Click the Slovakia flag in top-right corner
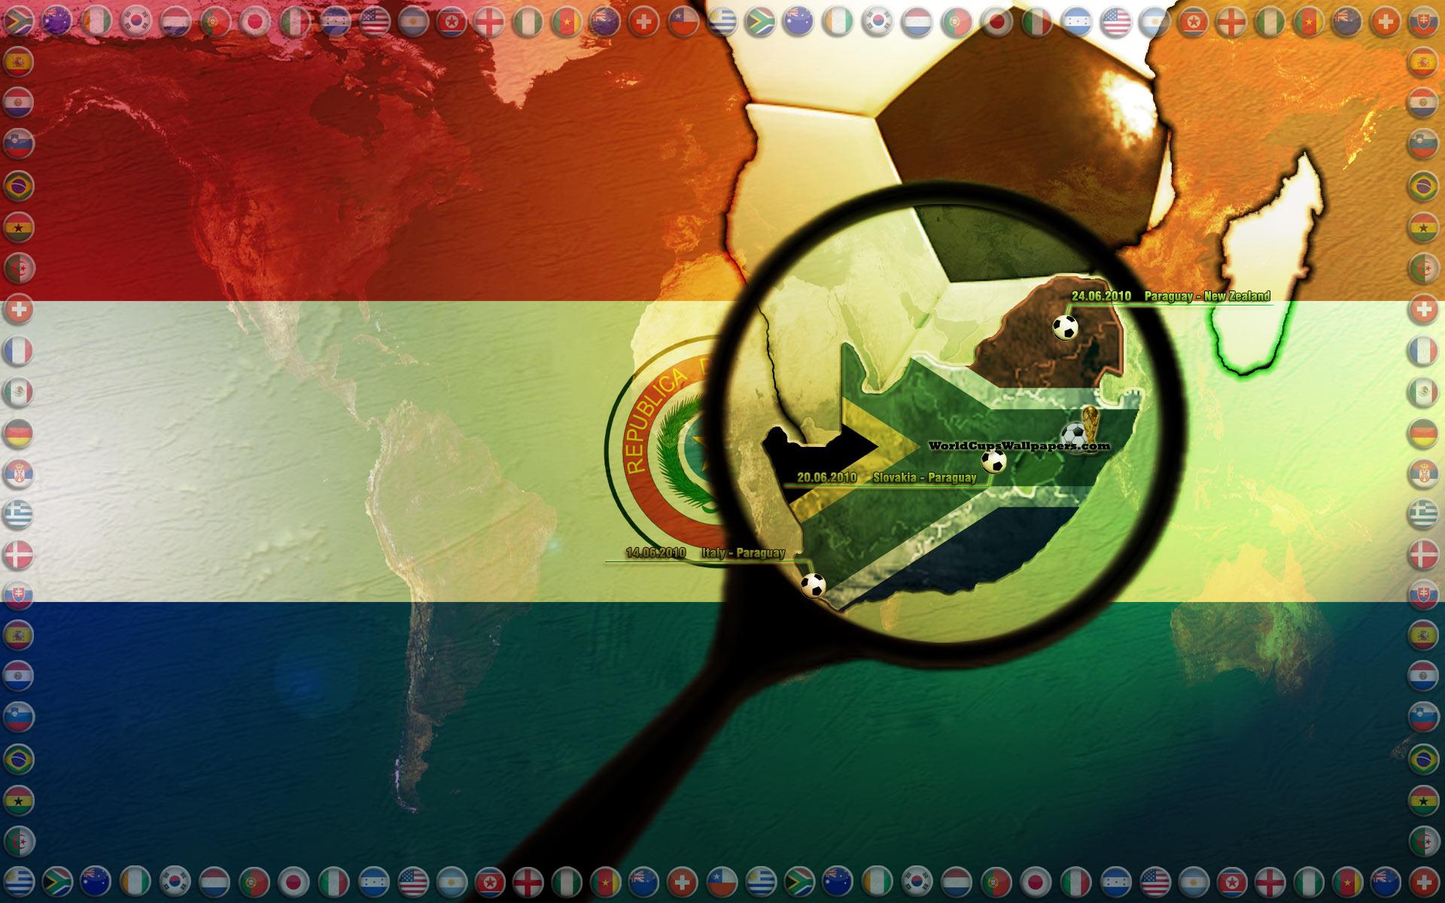This screenshot has height=903, width=1445. (1422, 23)
